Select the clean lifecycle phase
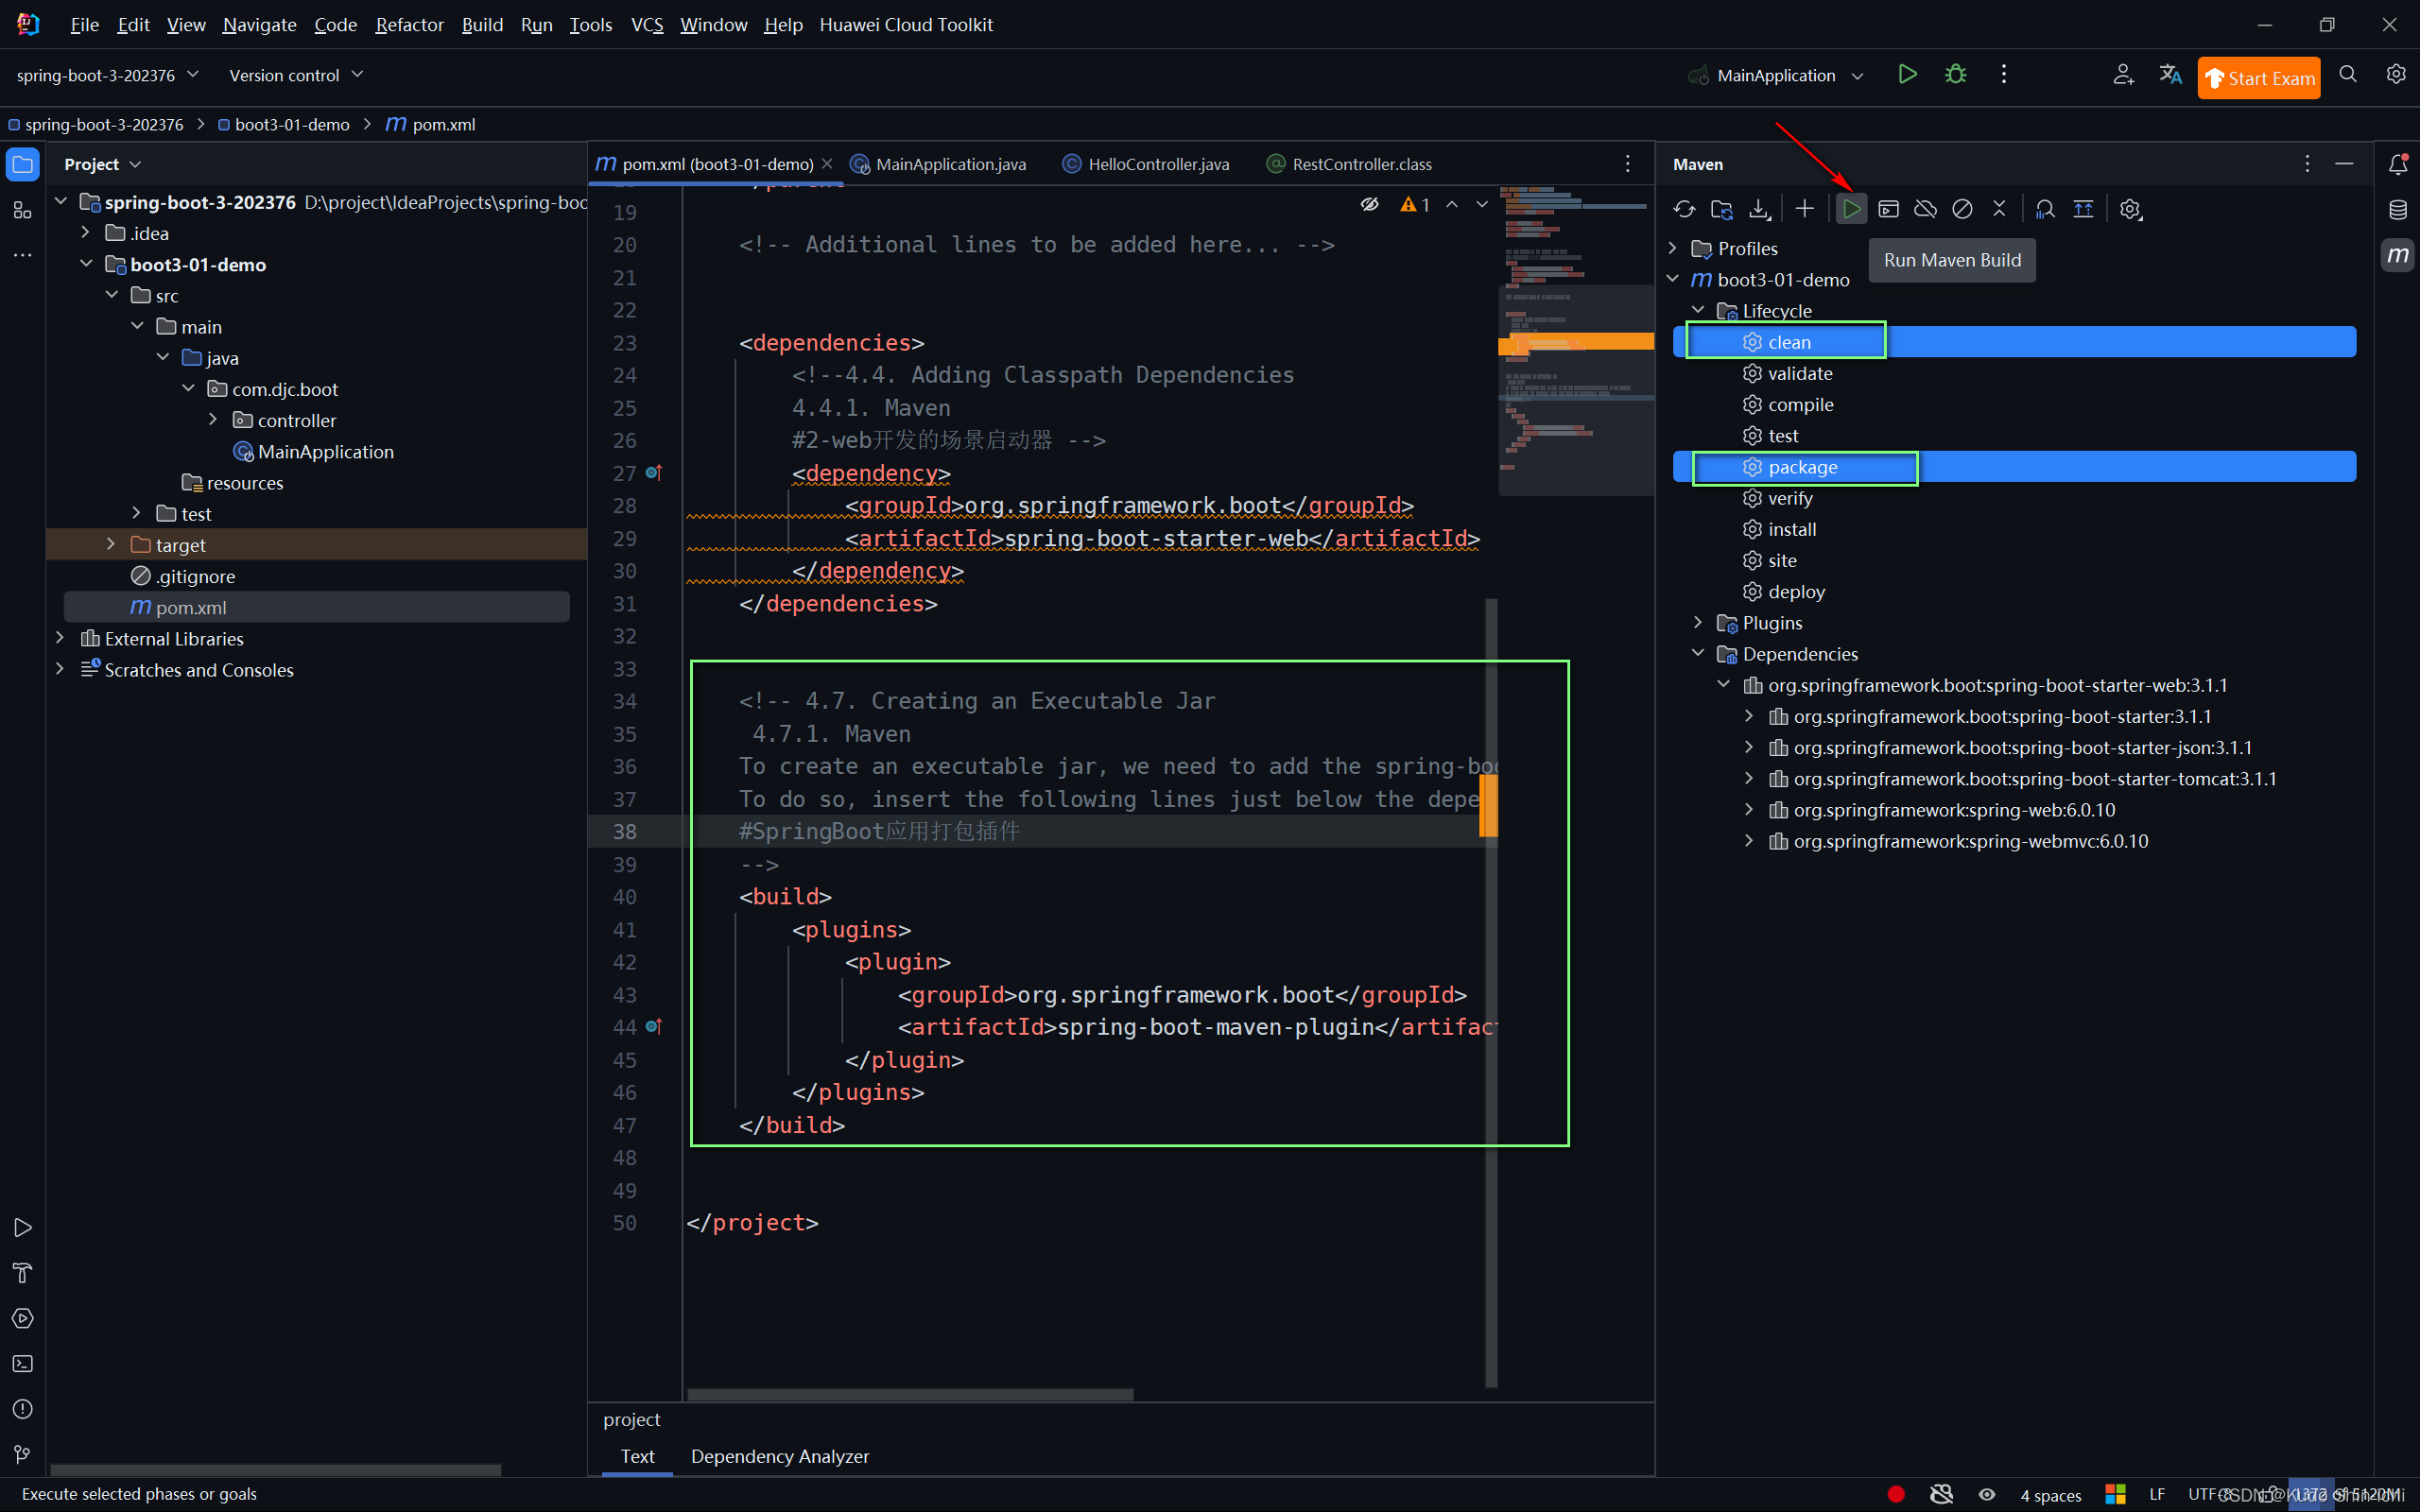Screen dimensions: 2420x1512 [x=1788, y=339]
